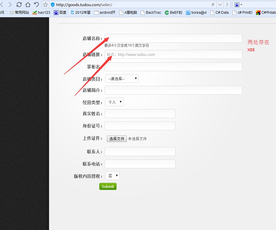Click the page icon of BackTrac bookmark
276x230 pixels.
pyautogui.click(x=143, y=13)
